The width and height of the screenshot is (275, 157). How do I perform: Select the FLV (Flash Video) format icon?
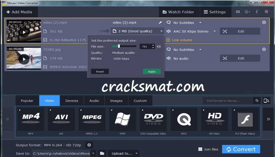(245, 119)
